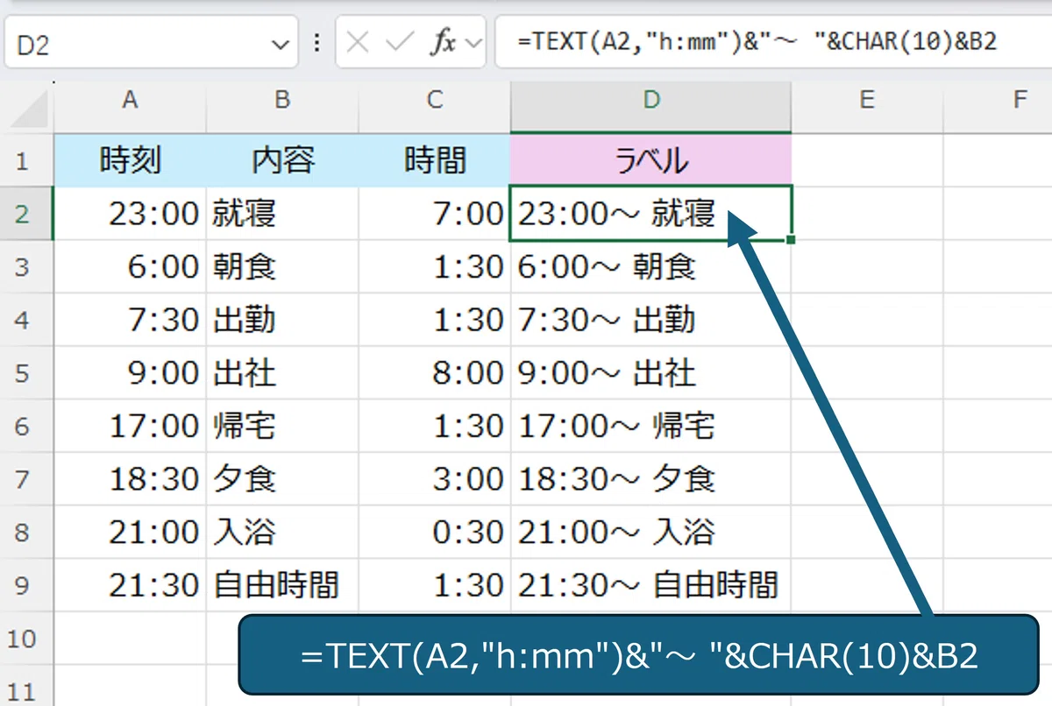Select cell 6:00 in column A
The image size is (1052, 706).
tap(130, 266)
